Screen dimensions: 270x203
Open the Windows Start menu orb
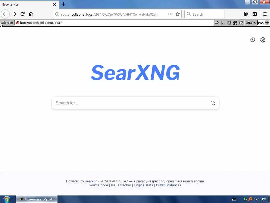pos(7,199)
